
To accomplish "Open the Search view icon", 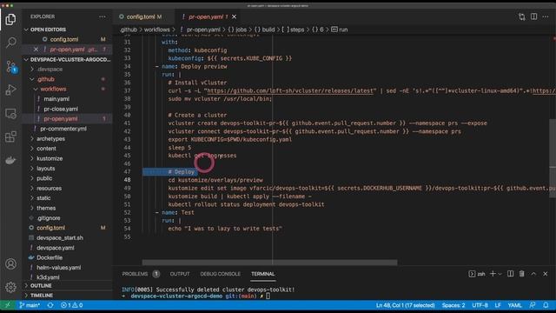I will pyautogui.click(x=10, y=43).
